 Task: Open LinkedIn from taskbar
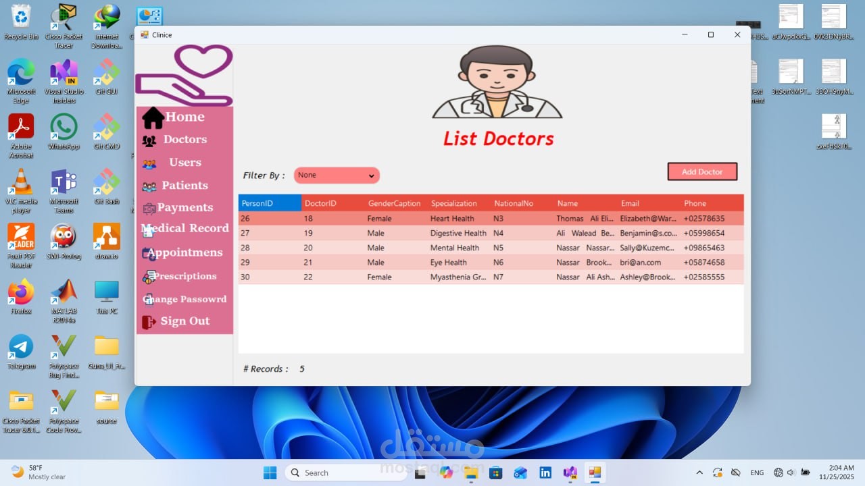click(545, 473)
